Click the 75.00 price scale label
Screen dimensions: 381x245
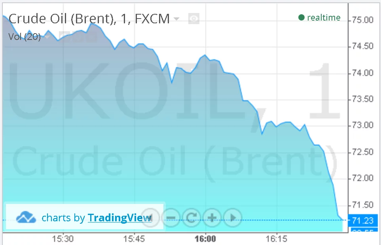tap(363, 20)
